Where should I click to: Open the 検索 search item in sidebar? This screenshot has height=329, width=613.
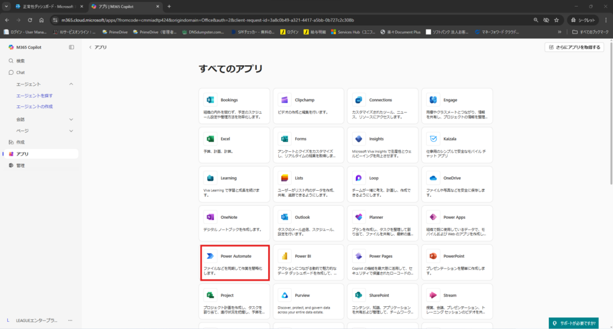(20, 61)
